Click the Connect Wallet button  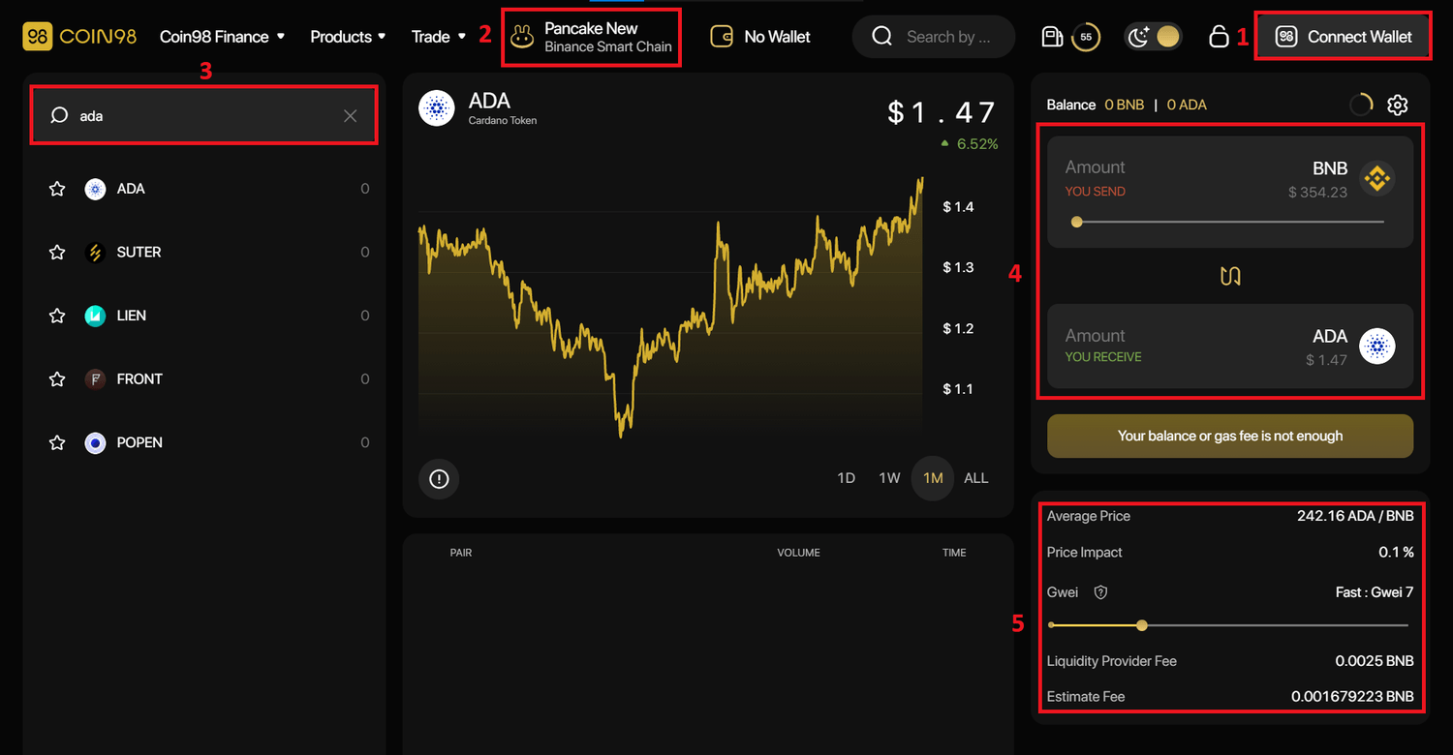pos(1343,37)
